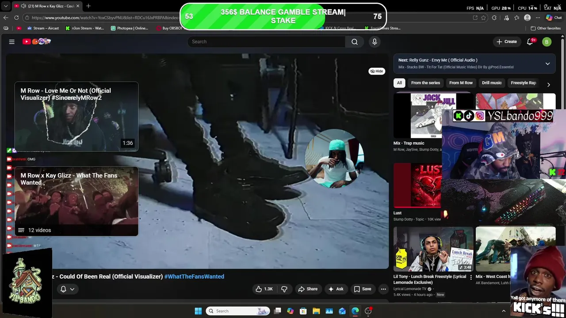Image resolution: width=566 pixels, height=318 pixels.
Task: Click the search magnifier button
Action: (355, 42)
